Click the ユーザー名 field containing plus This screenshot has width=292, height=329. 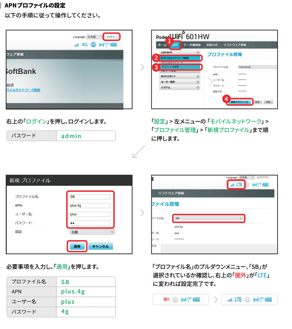tap(90, 214)
